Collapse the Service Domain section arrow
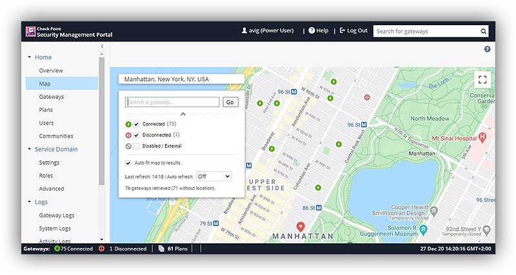 (x=29, y=149)
